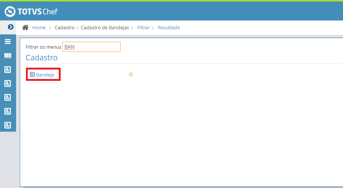Click the Cadastro section heading
This screenshot has height=188, width=343.
point(42,58)
